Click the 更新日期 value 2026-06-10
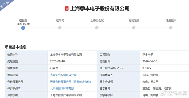This screenshot has height=98, width=189. [150, 61]
